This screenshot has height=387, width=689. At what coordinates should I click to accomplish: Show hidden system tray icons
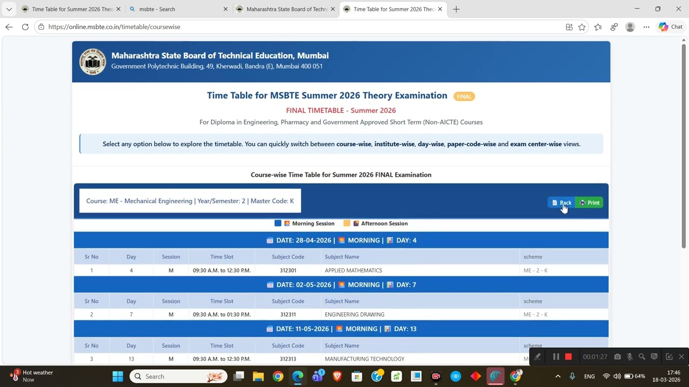point(558,376)
